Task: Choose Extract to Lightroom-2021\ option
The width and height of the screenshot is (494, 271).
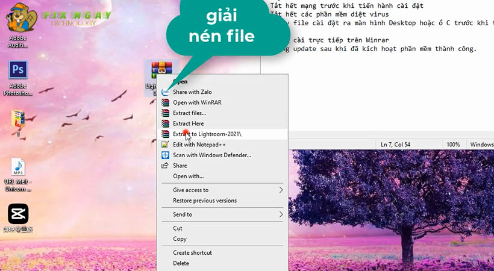Action: (x=207, y=134)
